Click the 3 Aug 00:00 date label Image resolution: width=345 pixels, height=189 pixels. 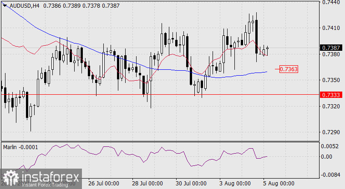click(x=234, y=184)
